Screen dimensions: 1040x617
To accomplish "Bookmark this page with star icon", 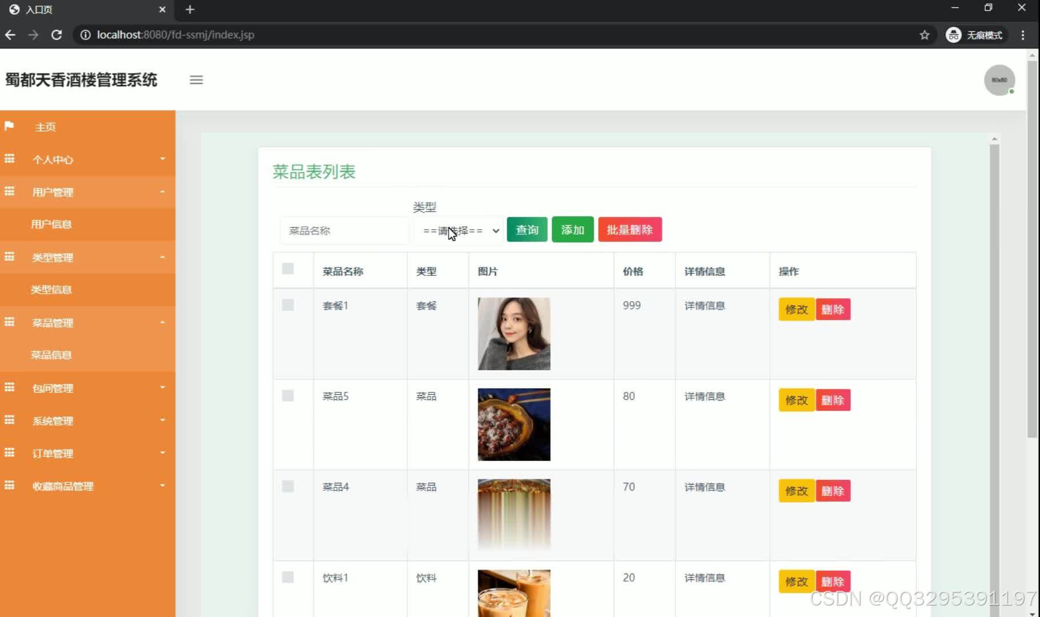I will 924,35.
